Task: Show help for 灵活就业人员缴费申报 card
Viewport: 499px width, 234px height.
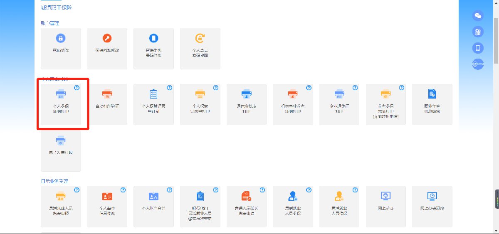Action: (77, 190)
